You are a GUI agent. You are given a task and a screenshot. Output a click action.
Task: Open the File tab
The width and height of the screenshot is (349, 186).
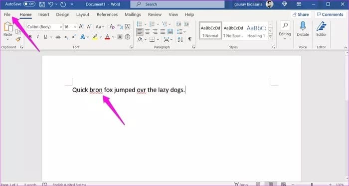pos(7,14)
